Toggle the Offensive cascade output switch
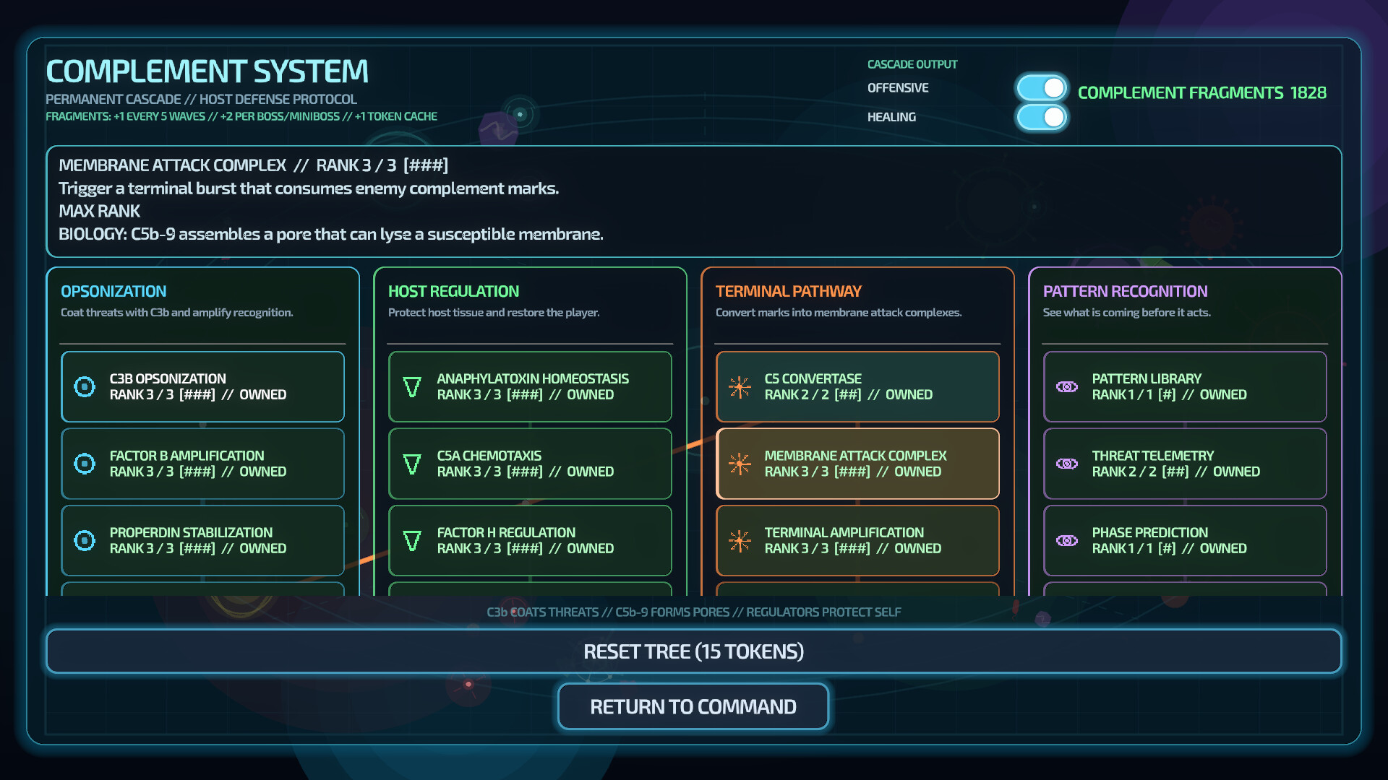This screenshot has height=780, width=1388. (1042, 88)
